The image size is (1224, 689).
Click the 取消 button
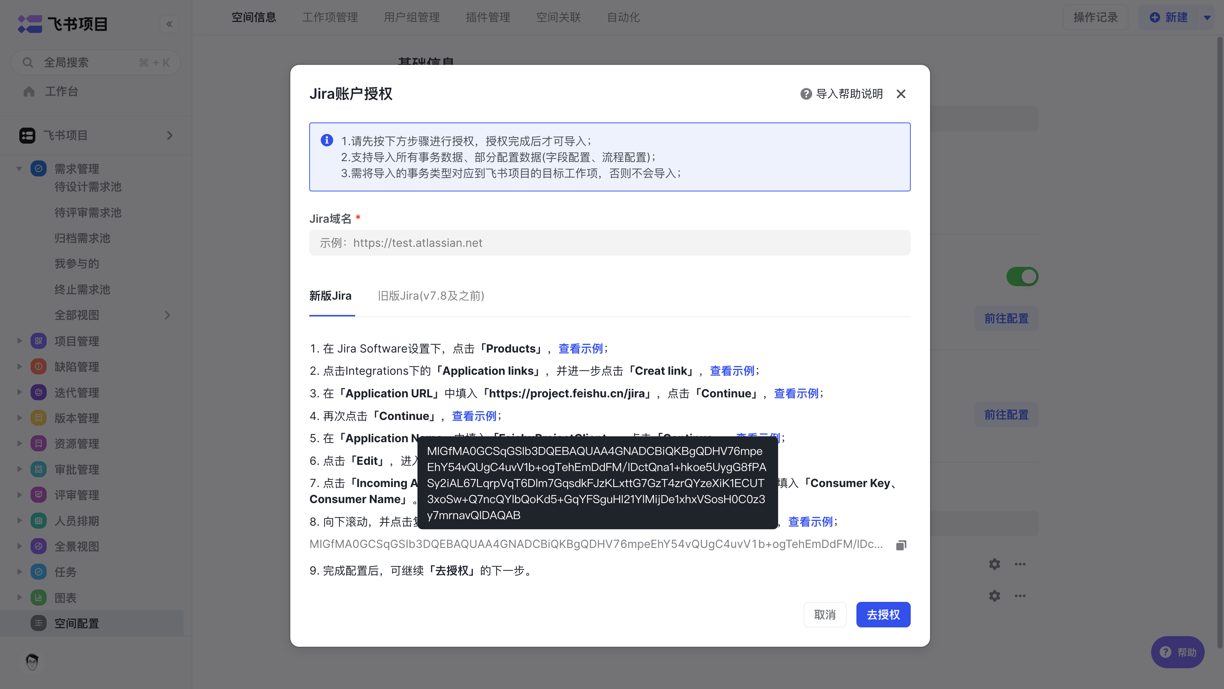pos(825,615)
